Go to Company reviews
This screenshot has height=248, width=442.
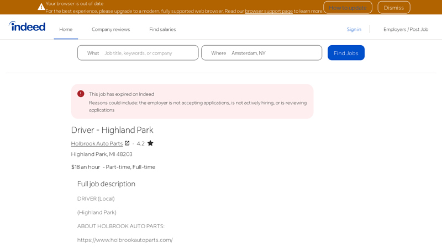[110, 29]
